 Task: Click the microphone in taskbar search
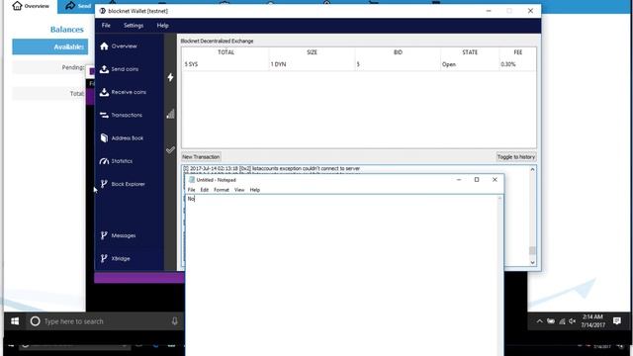(x=174, y=321)
